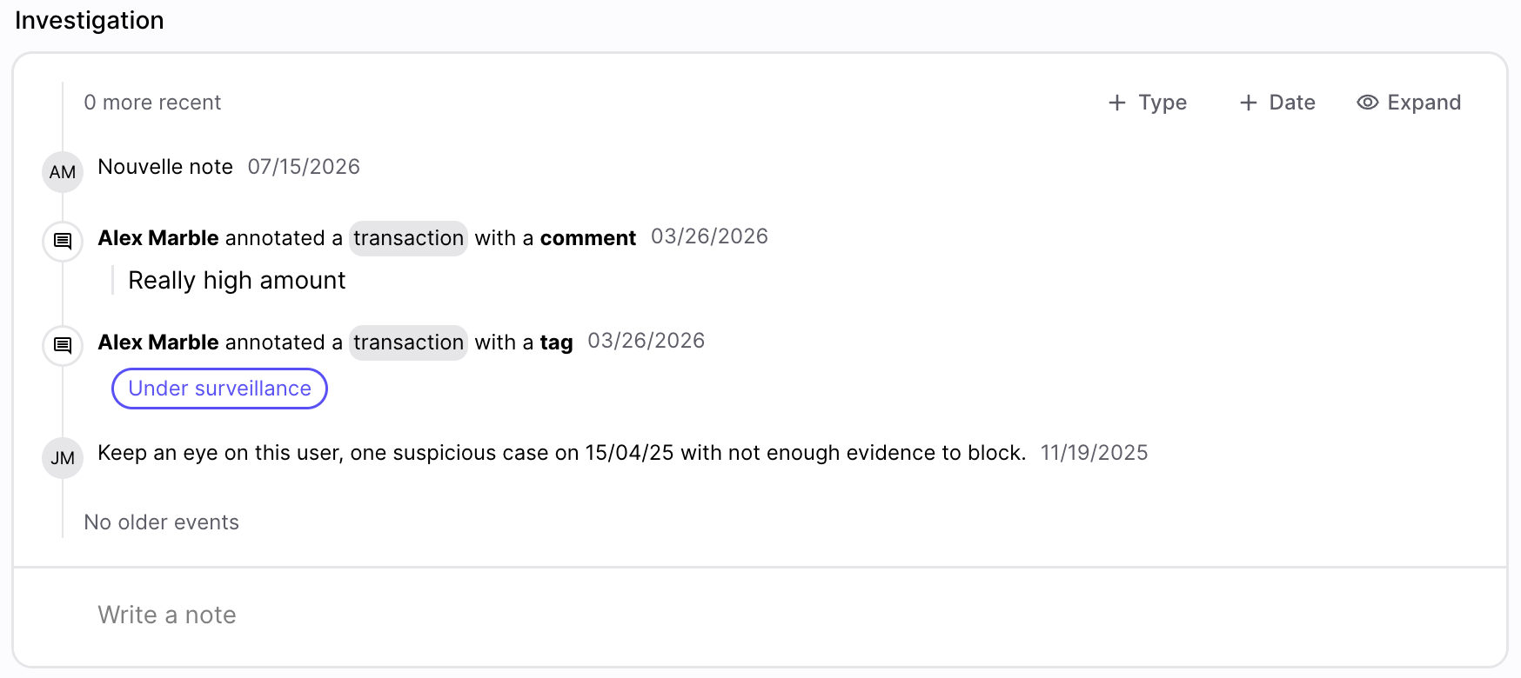Screen dimensions: 1521x678
Task: Click the annotation icon next to the tag event
Action: (63, 345)
